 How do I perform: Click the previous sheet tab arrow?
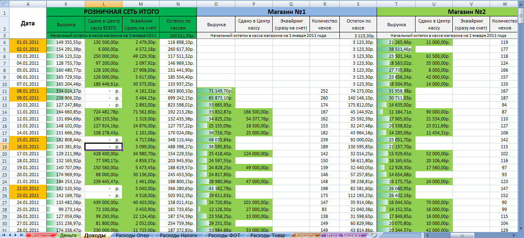point(10,236)
